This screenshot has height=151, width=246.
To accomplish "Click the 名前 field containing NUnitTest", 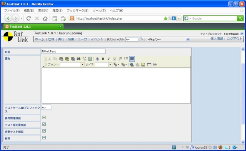I will pos(73,51).
